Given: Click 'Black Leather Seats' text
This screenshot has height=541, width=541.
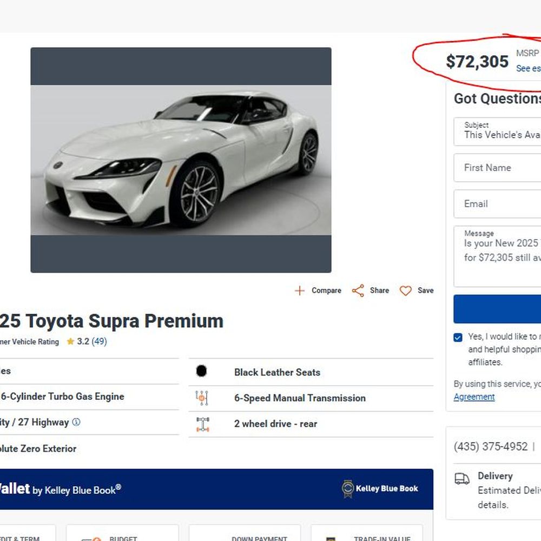Looking at the screenshot, I should tap(277, 372).
